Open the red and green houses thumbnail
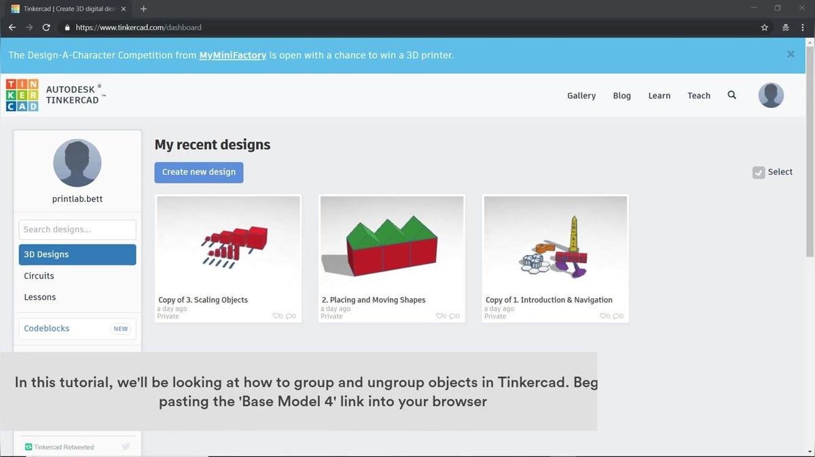The width and height of the screenshot is (815, 457). tap(392, 244)
